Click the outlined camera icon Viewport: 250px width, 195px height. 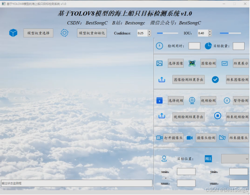tap(159, 138)
